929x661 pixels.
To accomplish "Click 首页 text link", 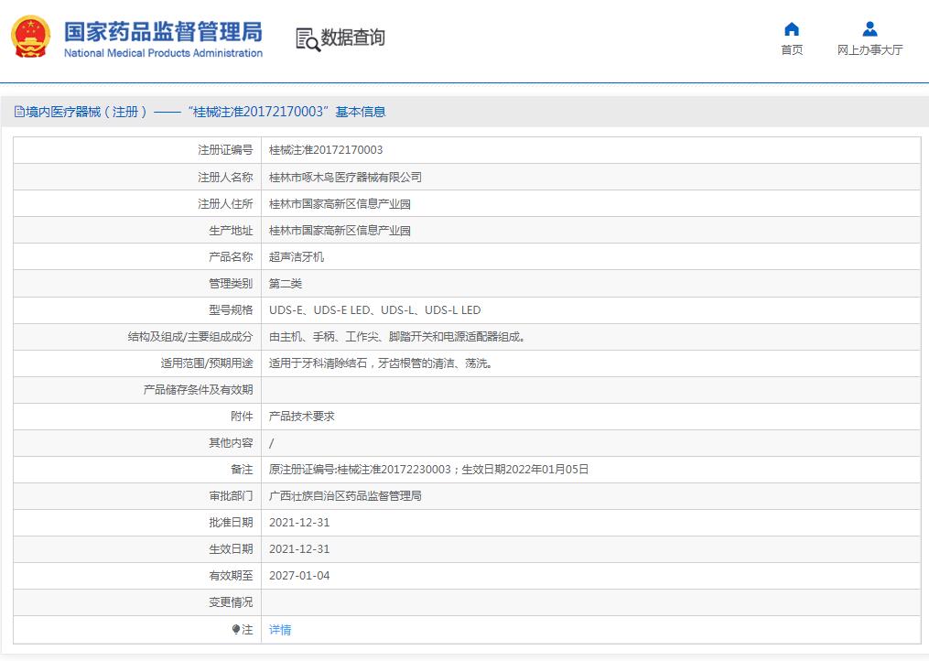I will point(792,49).
